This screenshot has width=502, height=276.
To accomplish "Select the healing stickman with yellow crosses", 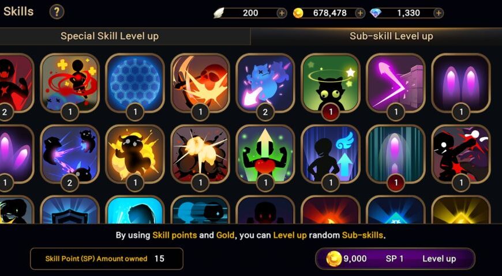I will [x=70, y=83].
